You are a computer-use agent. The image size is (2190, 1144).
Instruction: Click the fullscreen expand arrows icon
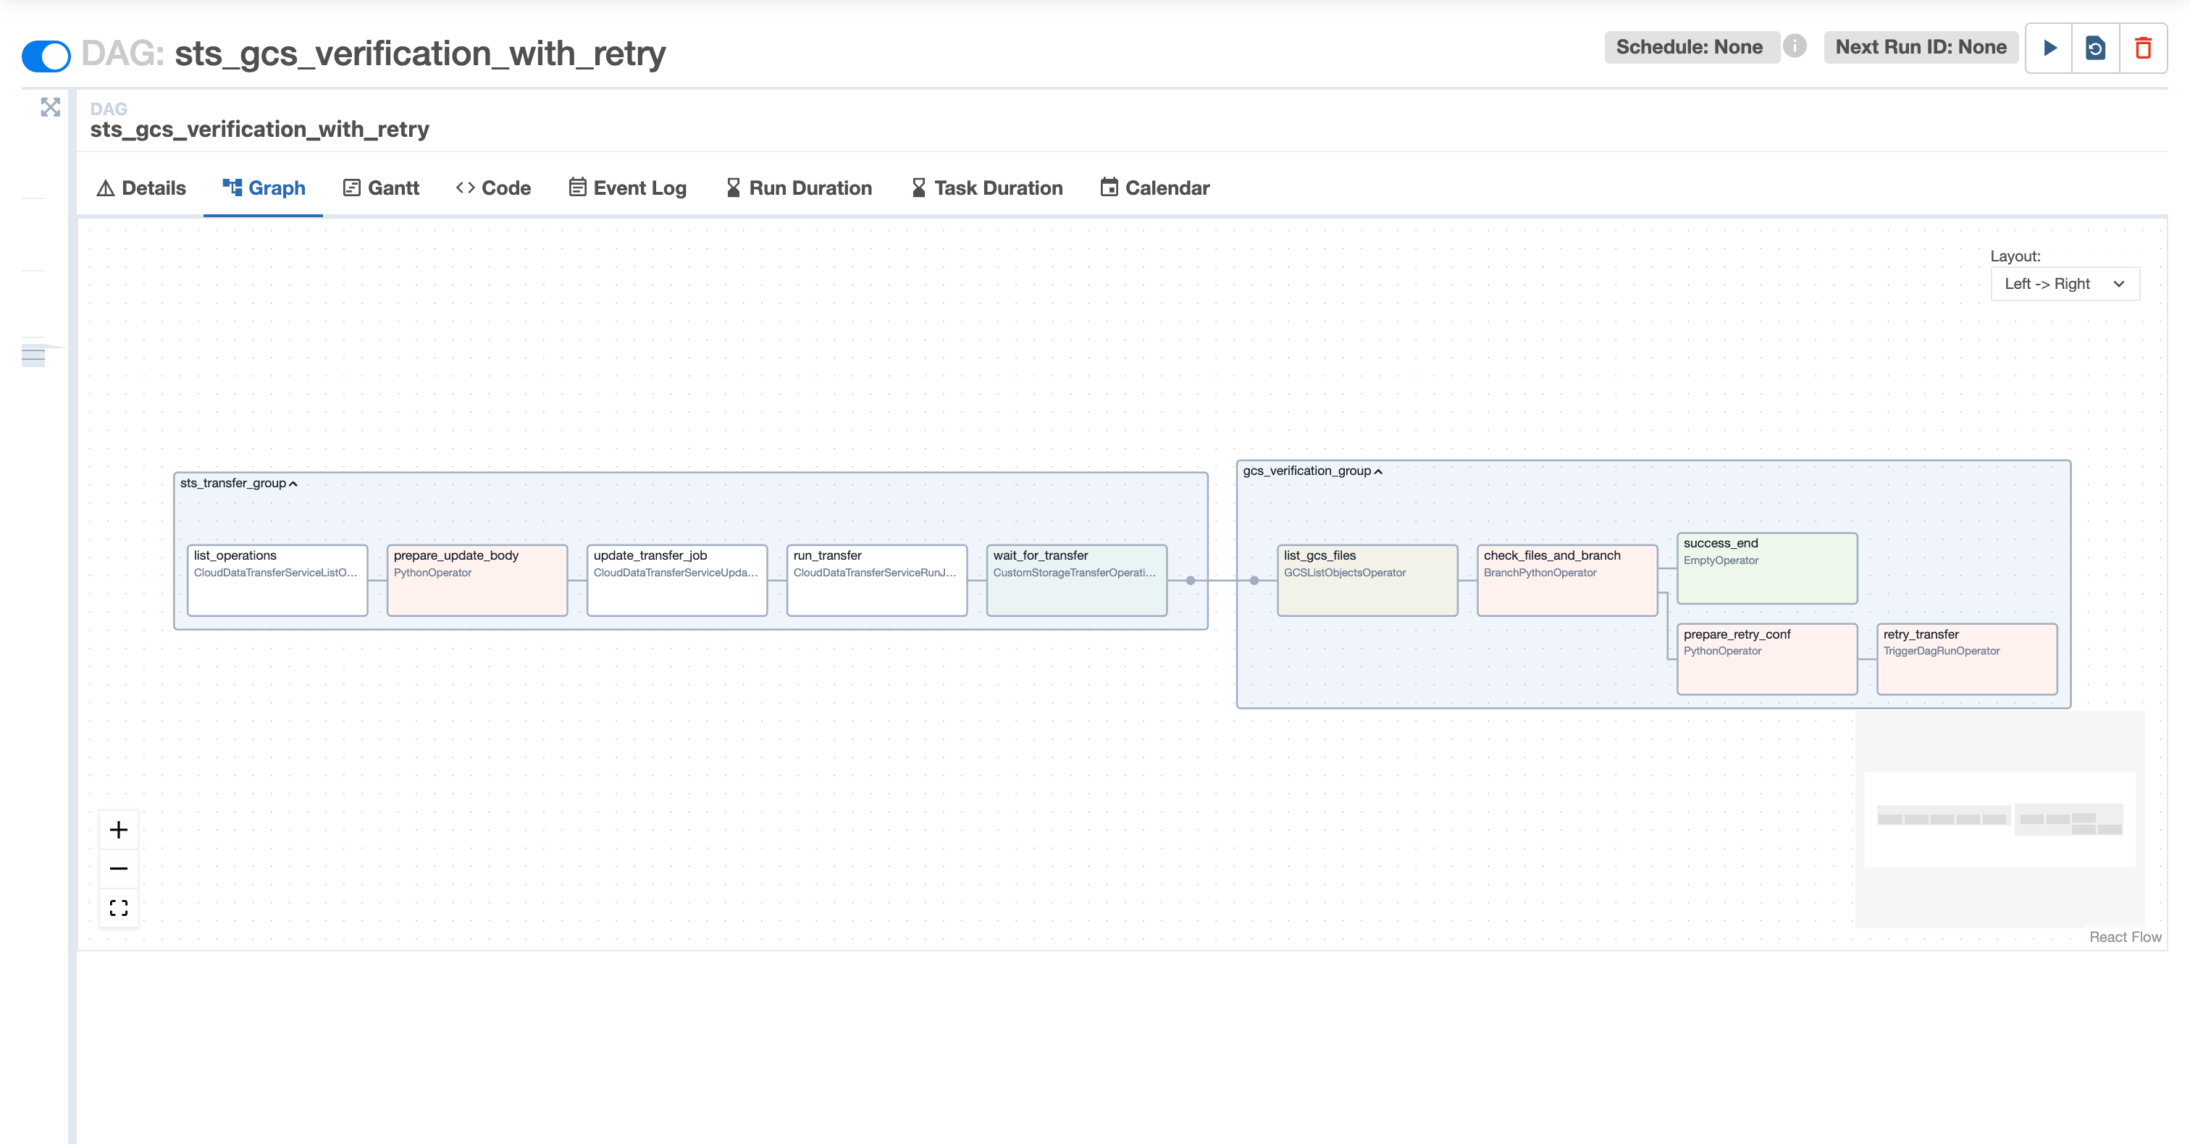click(50, 107)
